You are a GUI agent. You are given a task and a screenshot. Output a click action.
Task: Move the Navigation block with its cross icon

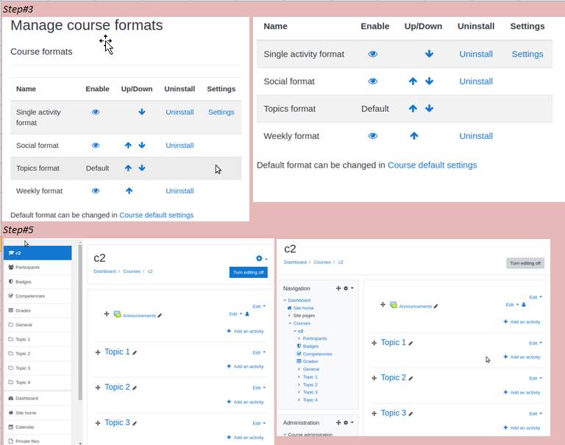point(338,288)
